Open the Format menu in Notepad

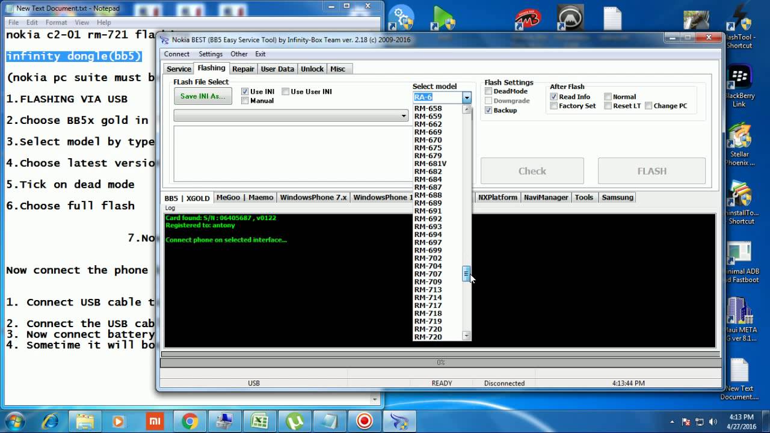(x=57, y=22)
